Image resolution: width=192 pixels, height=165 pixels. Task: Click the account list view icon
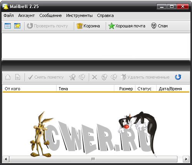coord(8,26)
